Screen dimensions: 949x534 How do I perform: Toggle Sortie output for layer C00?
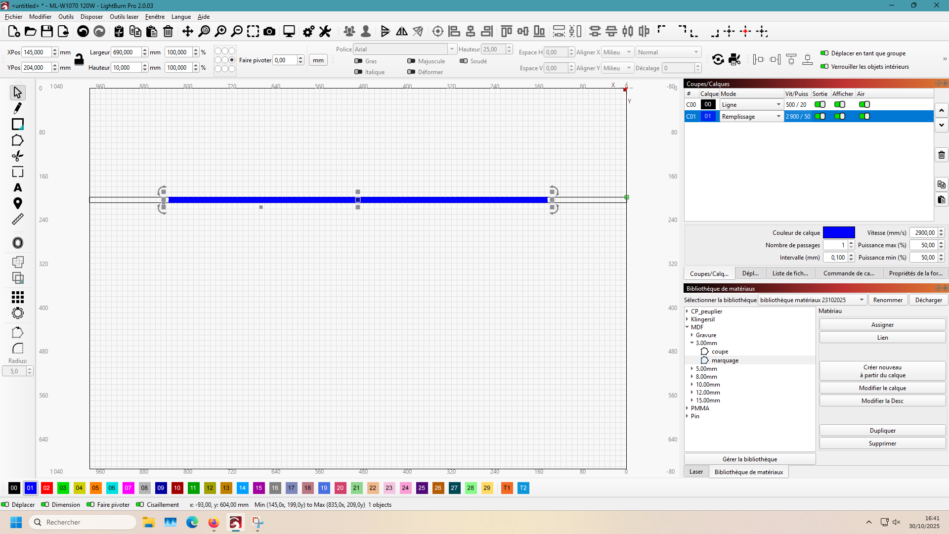[820, 104]
